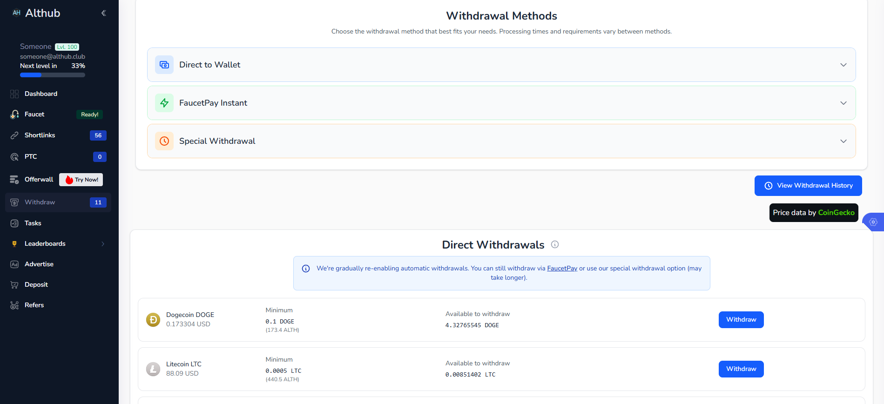Collapse the sidebar with double-chevron icon
884x404 pixels.
(104, 13)
